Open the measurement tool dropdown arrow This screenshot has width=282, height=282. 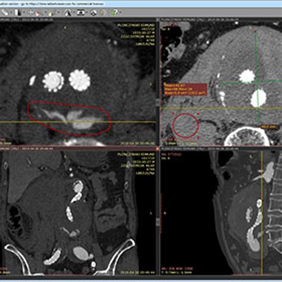11,12
